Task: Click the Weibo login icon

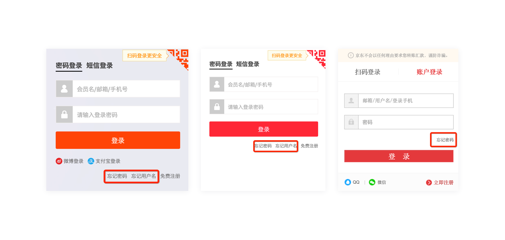Action: coord(59,161)
